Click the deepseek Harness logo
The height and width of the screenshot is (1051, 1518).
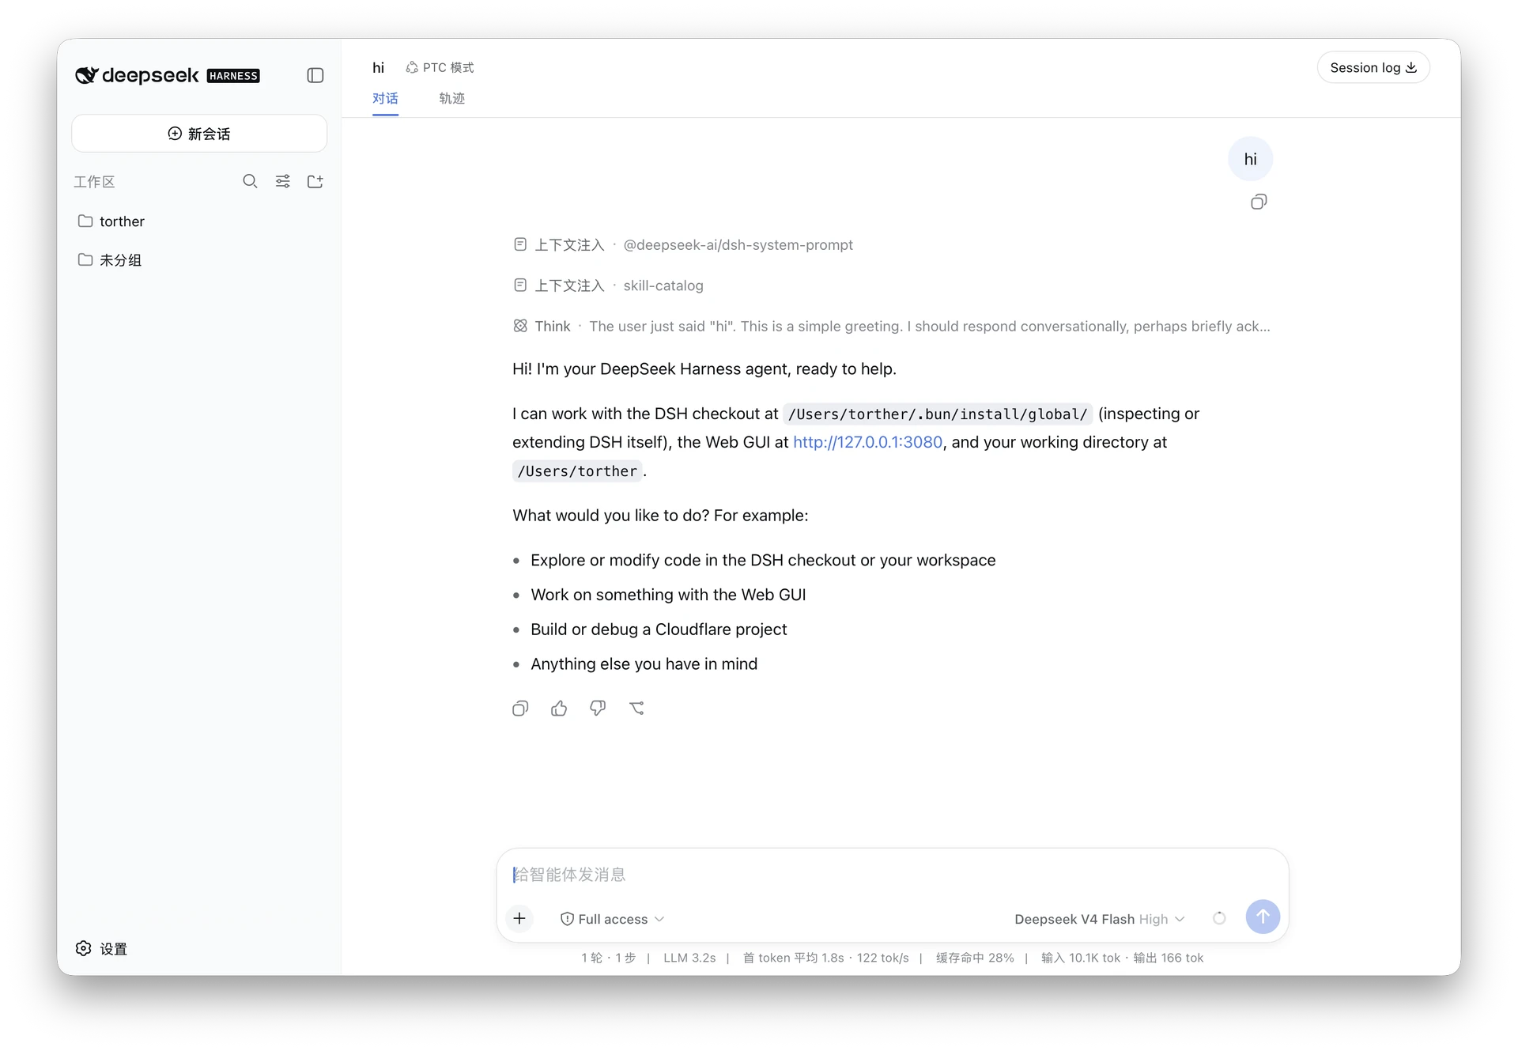tap(168, 75)
